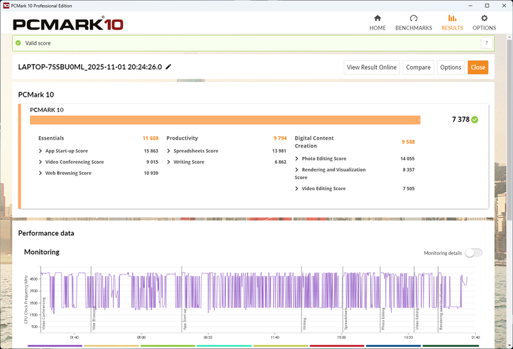Open the Results tab
Screen dimensions: 513x349
pos(452,22)
